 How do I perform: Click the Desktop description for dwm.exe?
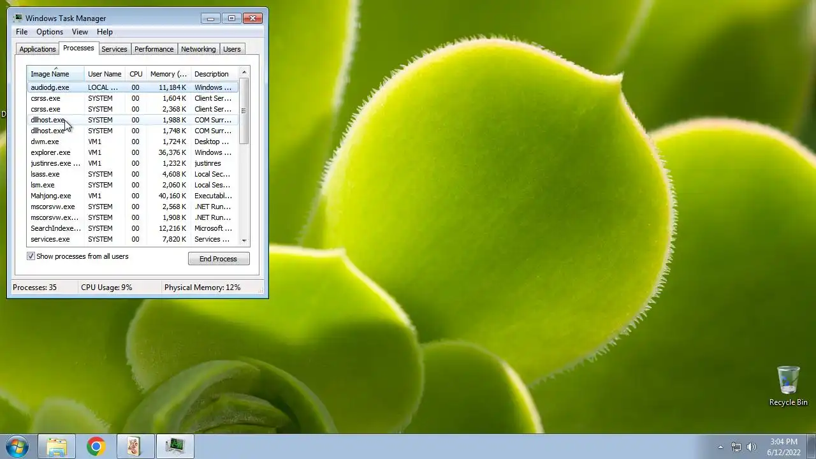coord(212,142)
